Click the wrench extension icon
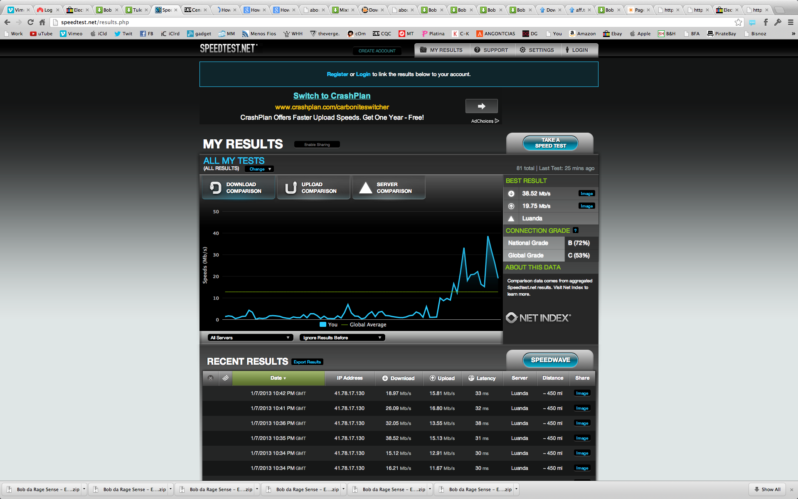The height and width of the screenshot is (499, 798). click(x=778, y=22)
